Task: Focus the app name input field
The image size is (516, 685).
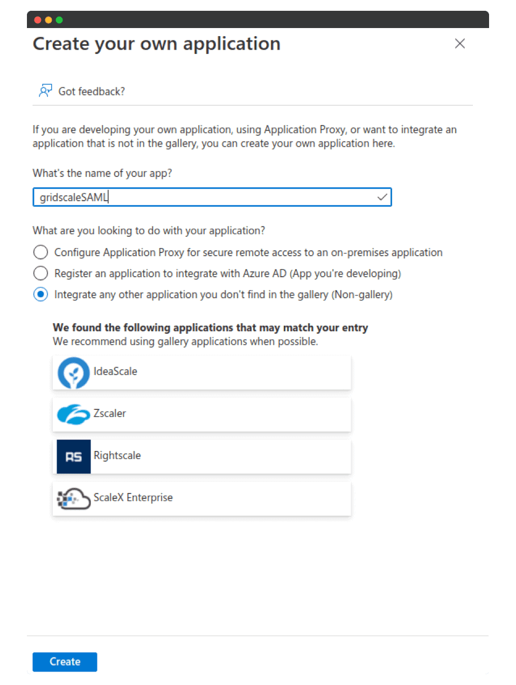Action: point(212,197)
